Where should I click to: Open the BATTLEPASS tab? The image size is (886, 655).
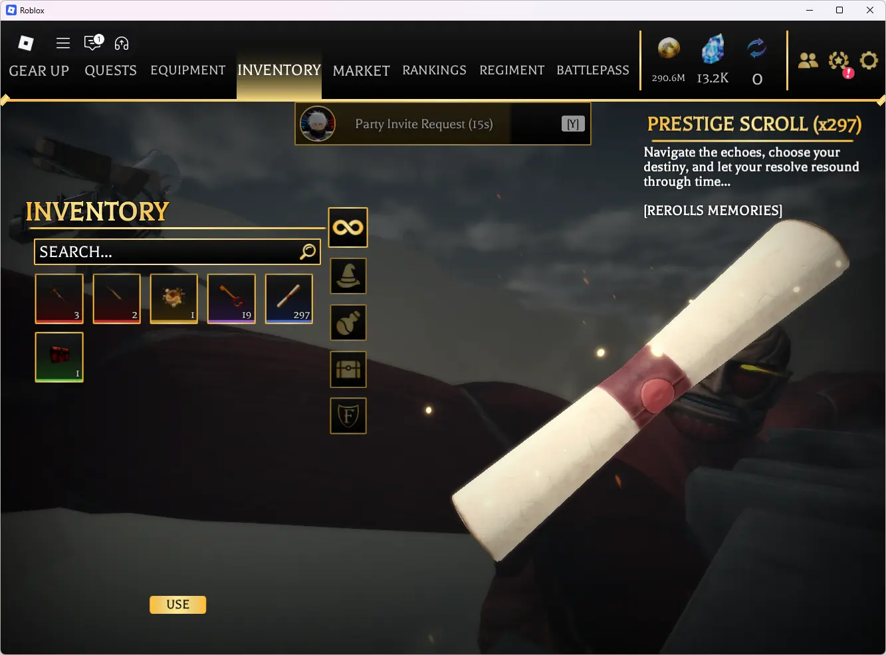point(593,70)
